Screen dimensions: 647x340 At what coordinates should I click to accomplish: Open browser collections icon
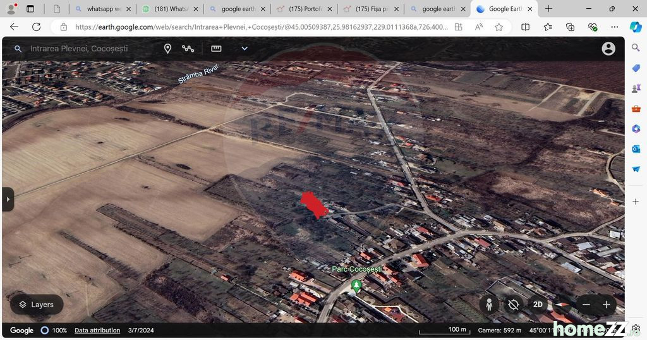point(571,27)
